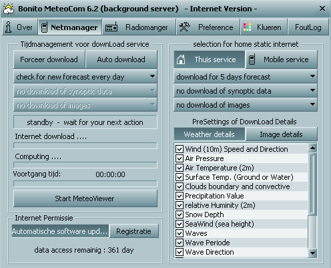Launch Start MeteoViewer
The image size is (331, 268).
[85, 198]
